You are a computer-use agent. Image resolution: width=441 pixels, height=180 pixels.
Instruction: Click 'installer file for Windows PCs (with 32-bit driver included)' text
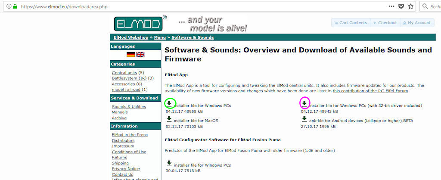(366, 106)
